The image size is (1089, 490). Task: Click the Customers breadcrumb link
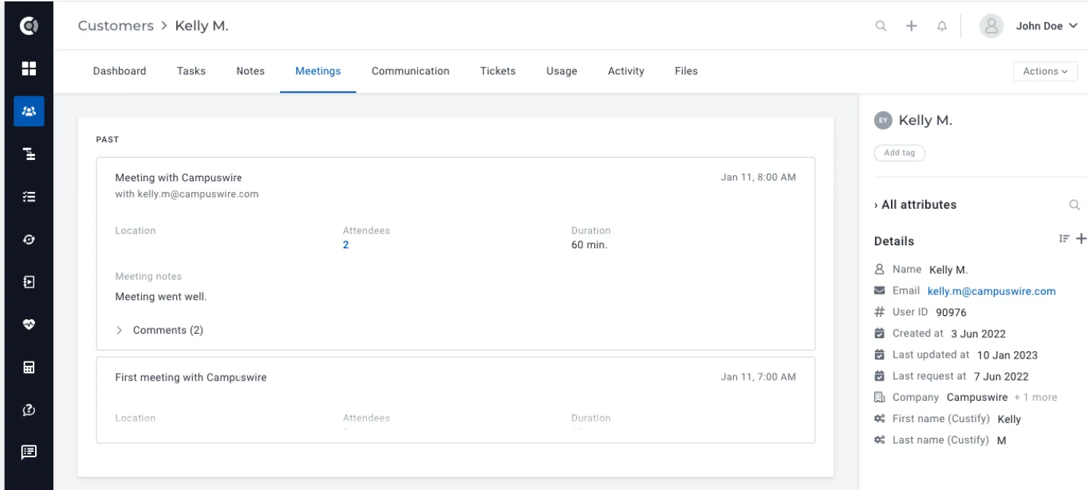(x=115, y=26)
